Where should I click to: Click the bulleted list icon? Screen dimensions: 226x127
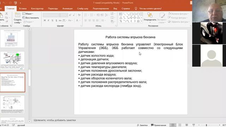(86, 15)
